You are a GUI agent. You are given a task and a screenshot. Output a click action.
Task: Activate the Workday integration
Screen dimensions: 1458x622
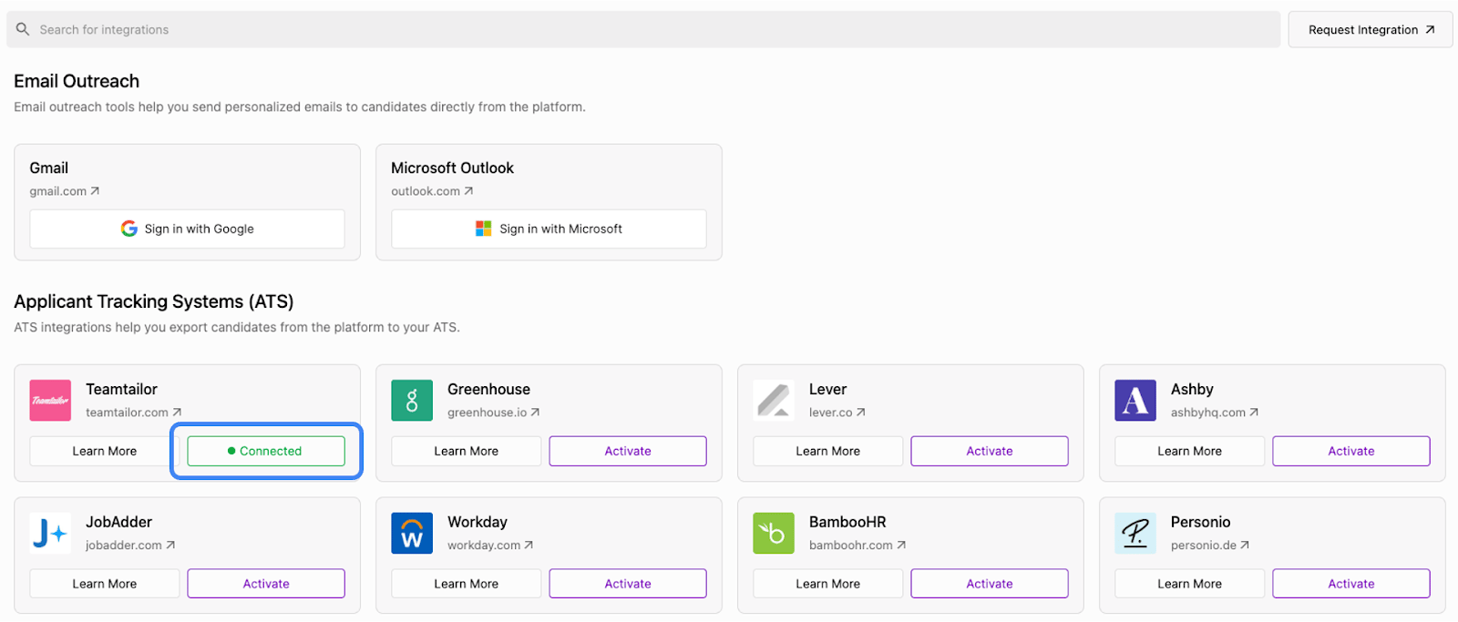click(628, 584)
